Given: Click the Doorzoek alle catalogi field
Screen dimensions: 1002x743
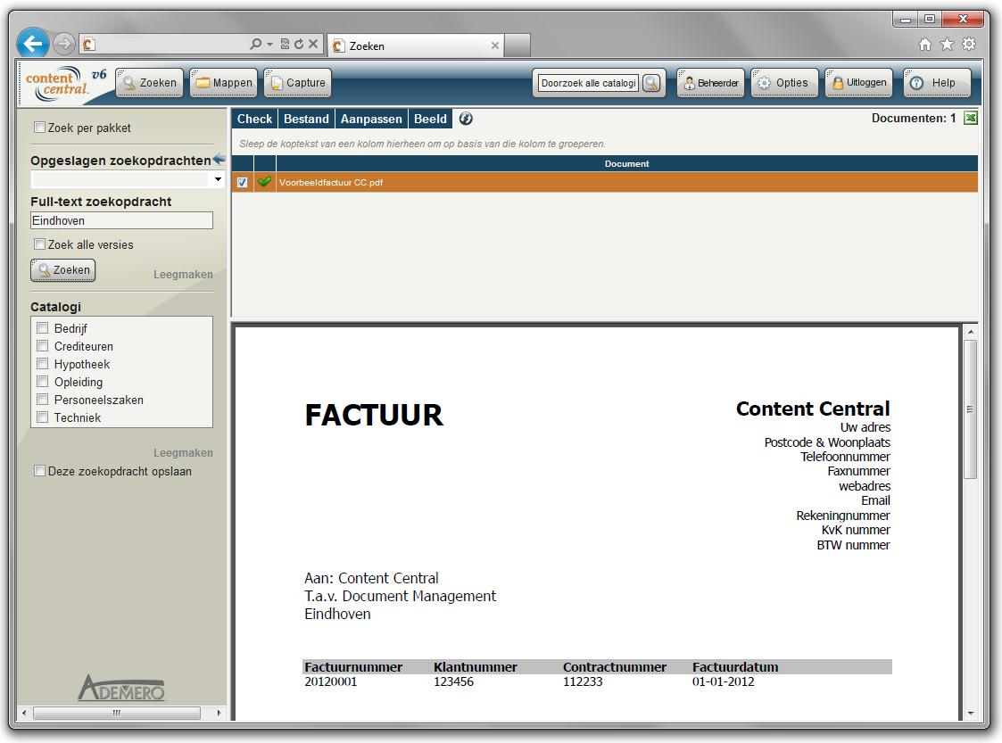Looking at the screenshot, I should pyautogui.click(x=589, y=83).
